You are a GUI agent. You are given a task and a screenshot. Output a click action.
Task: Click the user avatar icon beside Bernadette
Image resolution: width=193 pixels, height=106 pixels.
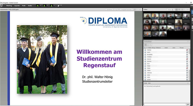coord(145,55)
